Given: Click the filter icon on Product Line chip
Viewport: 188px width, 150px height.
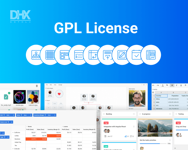Looking at the screenshot, I should (x=8, y=122).
